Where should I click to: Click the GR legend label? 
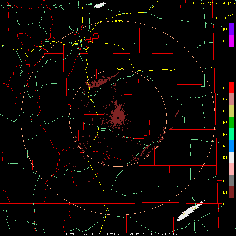coord(225,99)
